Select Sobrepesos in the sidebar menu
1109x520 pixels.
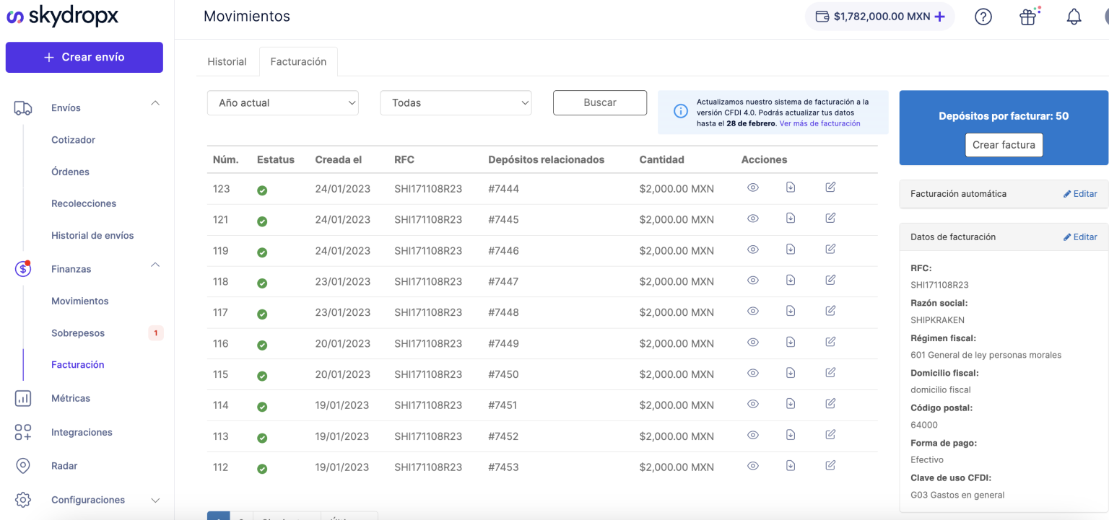tap(77, 332)
